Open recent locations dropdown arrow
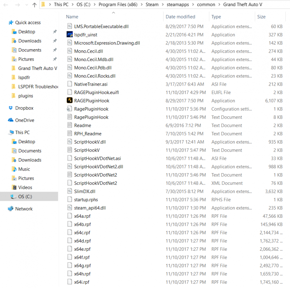 [x=27, y=5]
